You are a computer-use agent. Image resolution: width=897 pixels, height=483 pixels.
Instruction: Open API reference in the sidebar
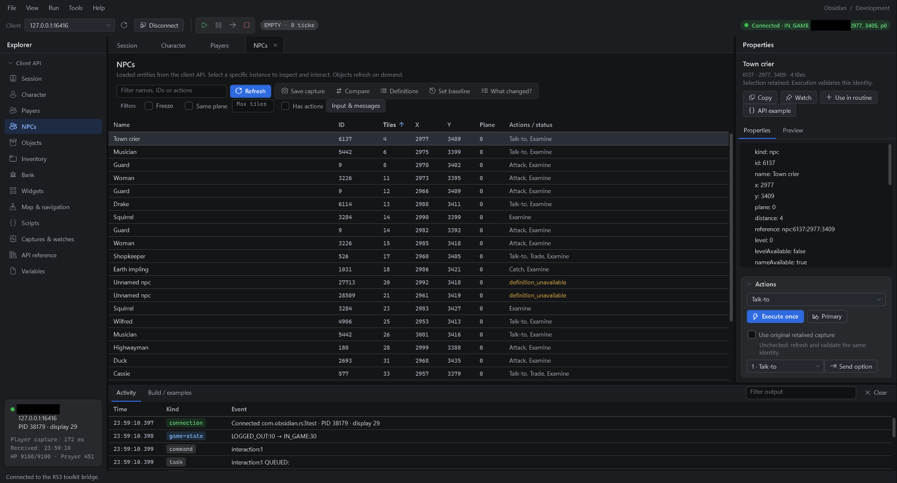click(53, 255)
